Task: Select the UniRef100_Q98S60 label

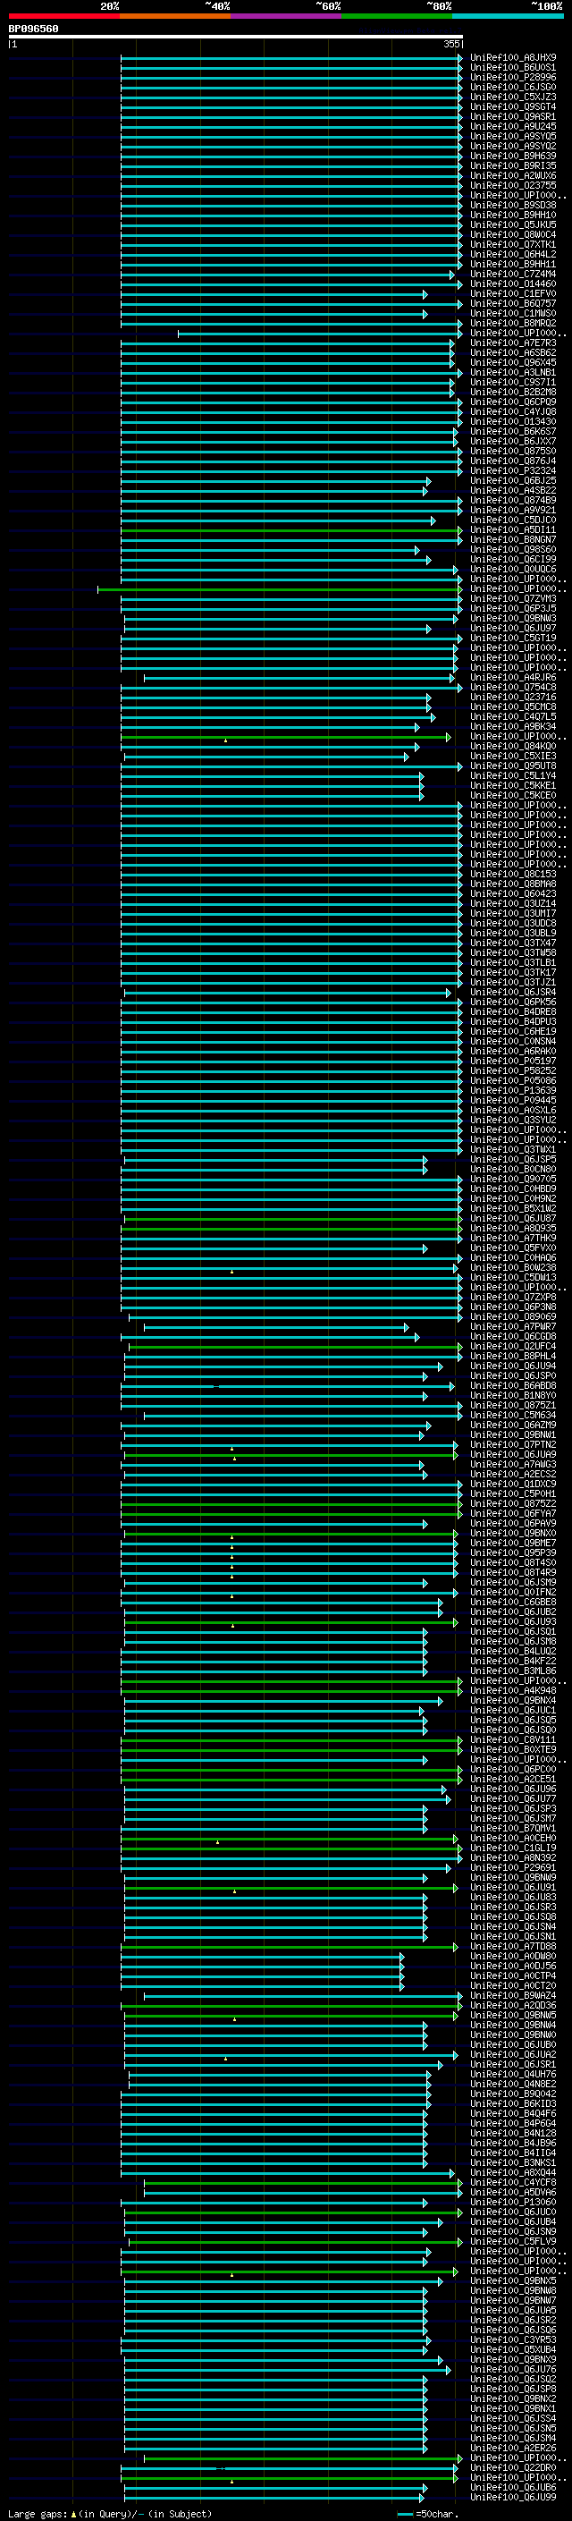Action: pos(513,550)
